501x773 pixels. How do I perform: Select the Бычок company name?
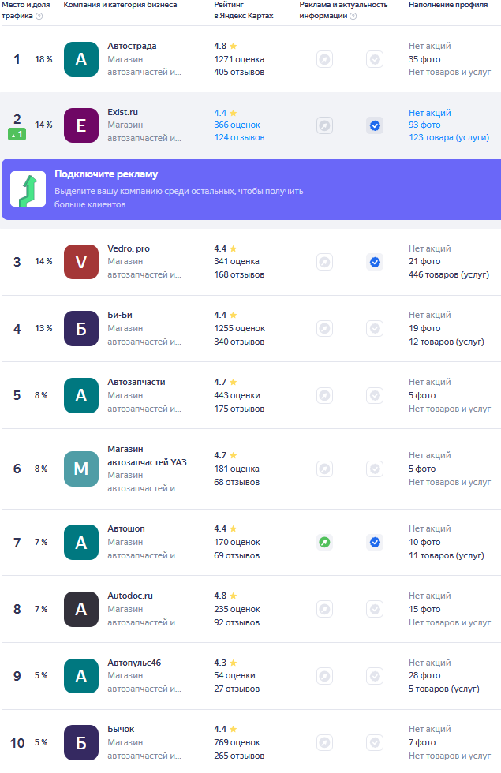click(x=121, y=729)
